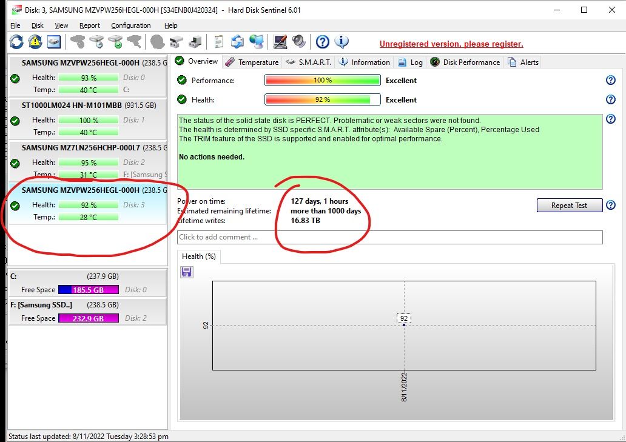Click the Status last updated status bar text
The image size is (626, 442).
click(x=88, y=437)
